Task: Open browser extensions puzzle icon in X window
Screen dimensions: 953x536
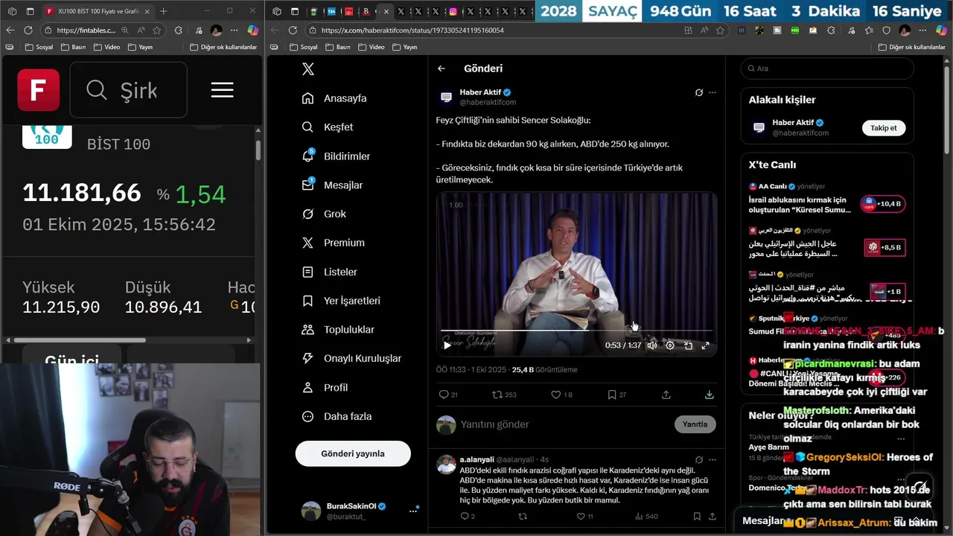Action: point(831,31)
